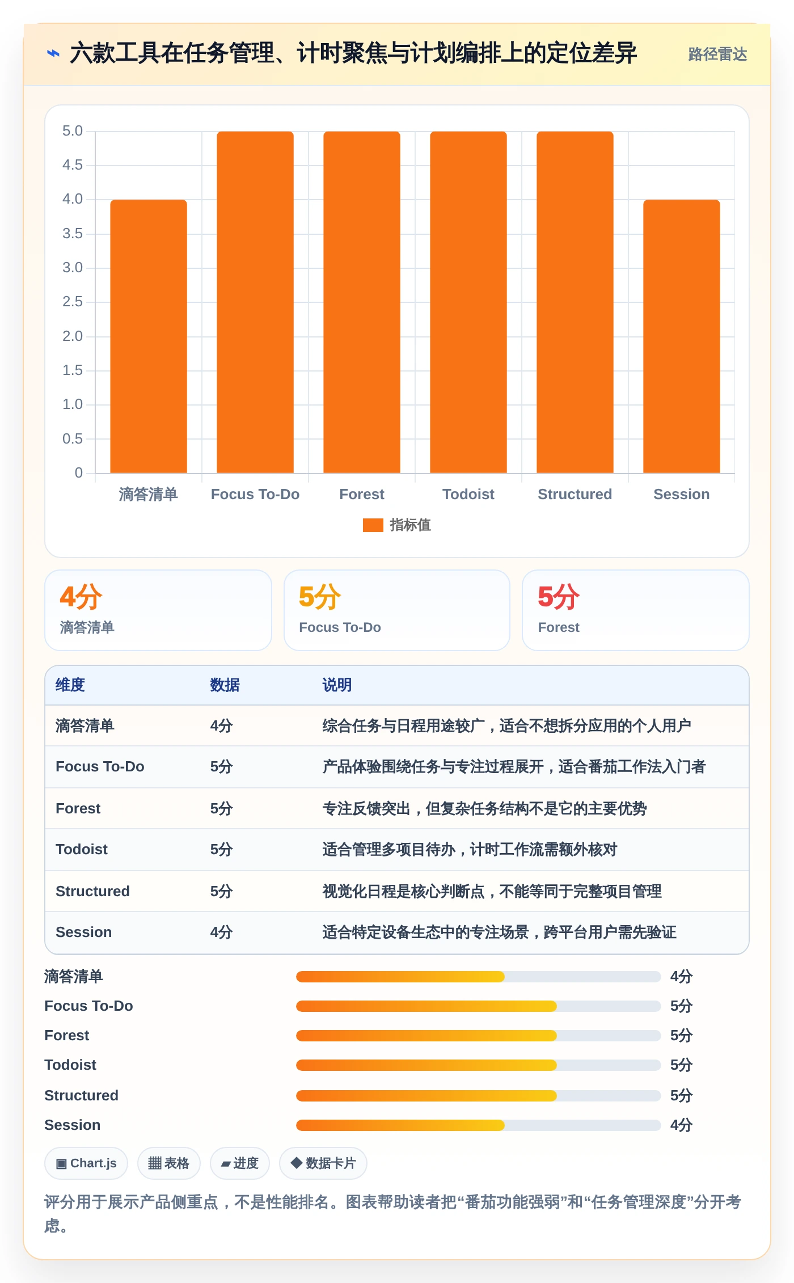Select the Structured bar in chart
This screenshot has height=1283, width=794.
(x=575, y=302)
